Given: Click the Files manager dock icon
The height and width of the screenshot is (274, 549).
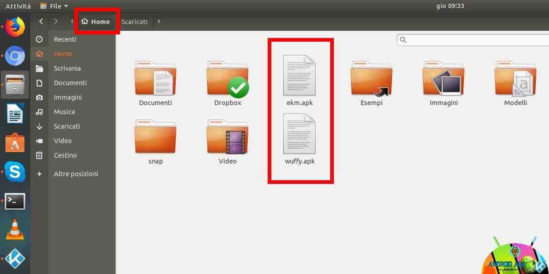Looking at the screenshot, I should coord(15,84).
